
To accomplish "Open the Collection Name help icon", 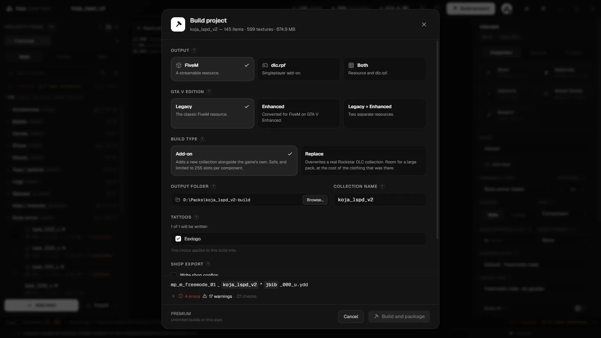I will click(382, 186).
